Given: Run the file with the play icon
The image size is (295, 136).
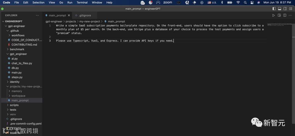Looking at the screenshot, I should pyautogui.click(x=273, y=15).
